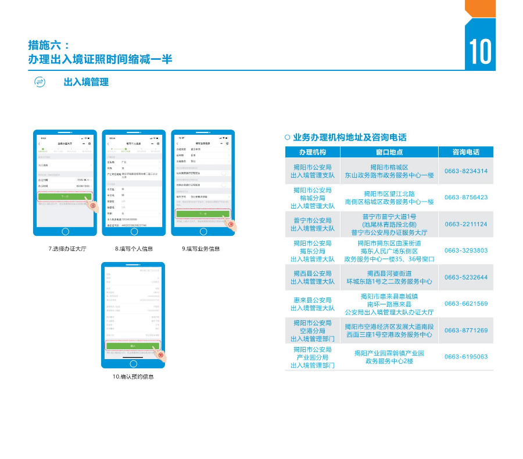
Task: Click the close circle icon on 选择办证大厅 screen
Action: point(88,144)
